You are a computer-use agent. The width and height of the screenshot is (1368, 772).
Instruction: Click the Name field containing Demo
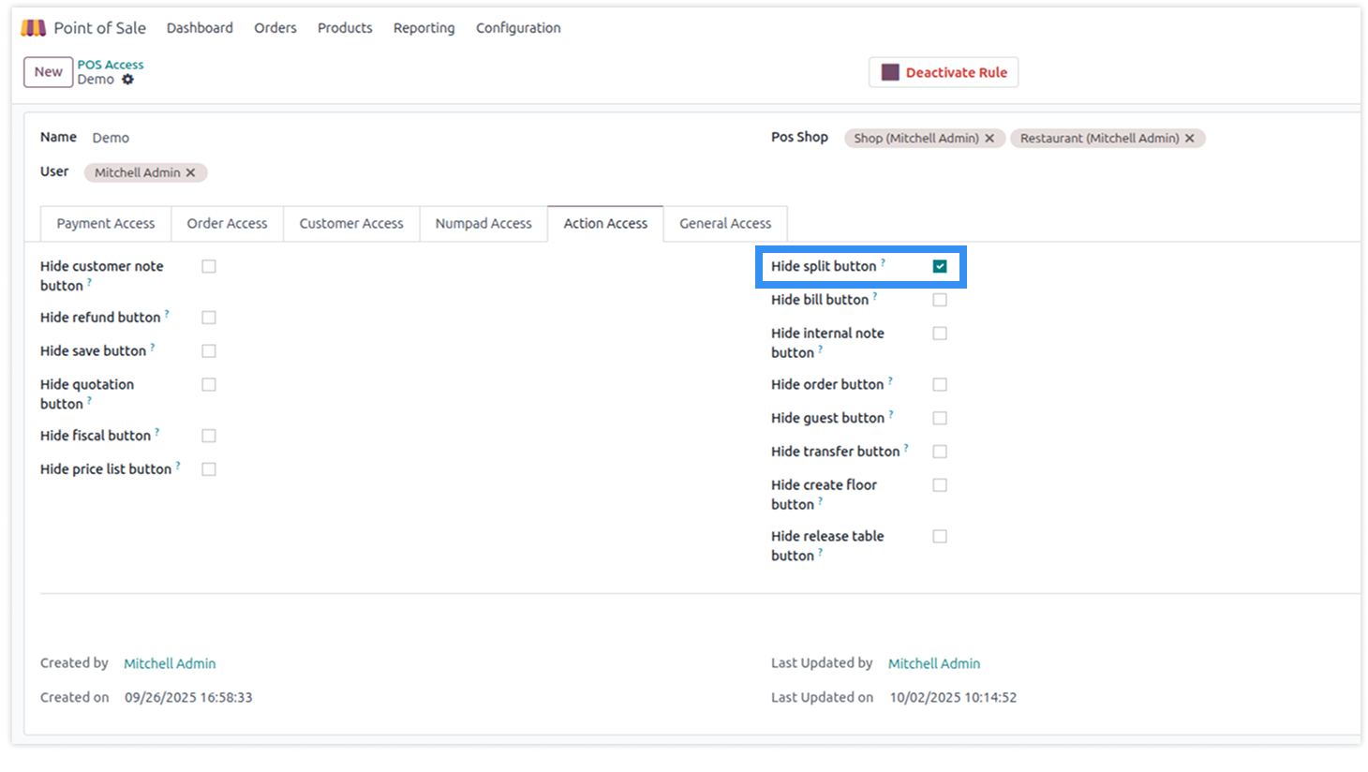point(281,138)
